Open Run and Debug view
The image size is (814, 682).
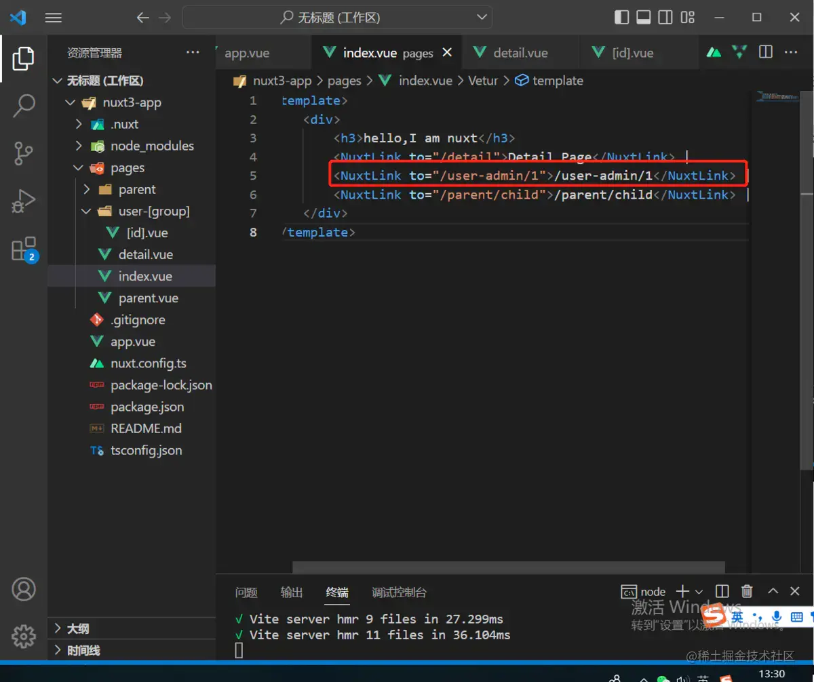point(24,201)
